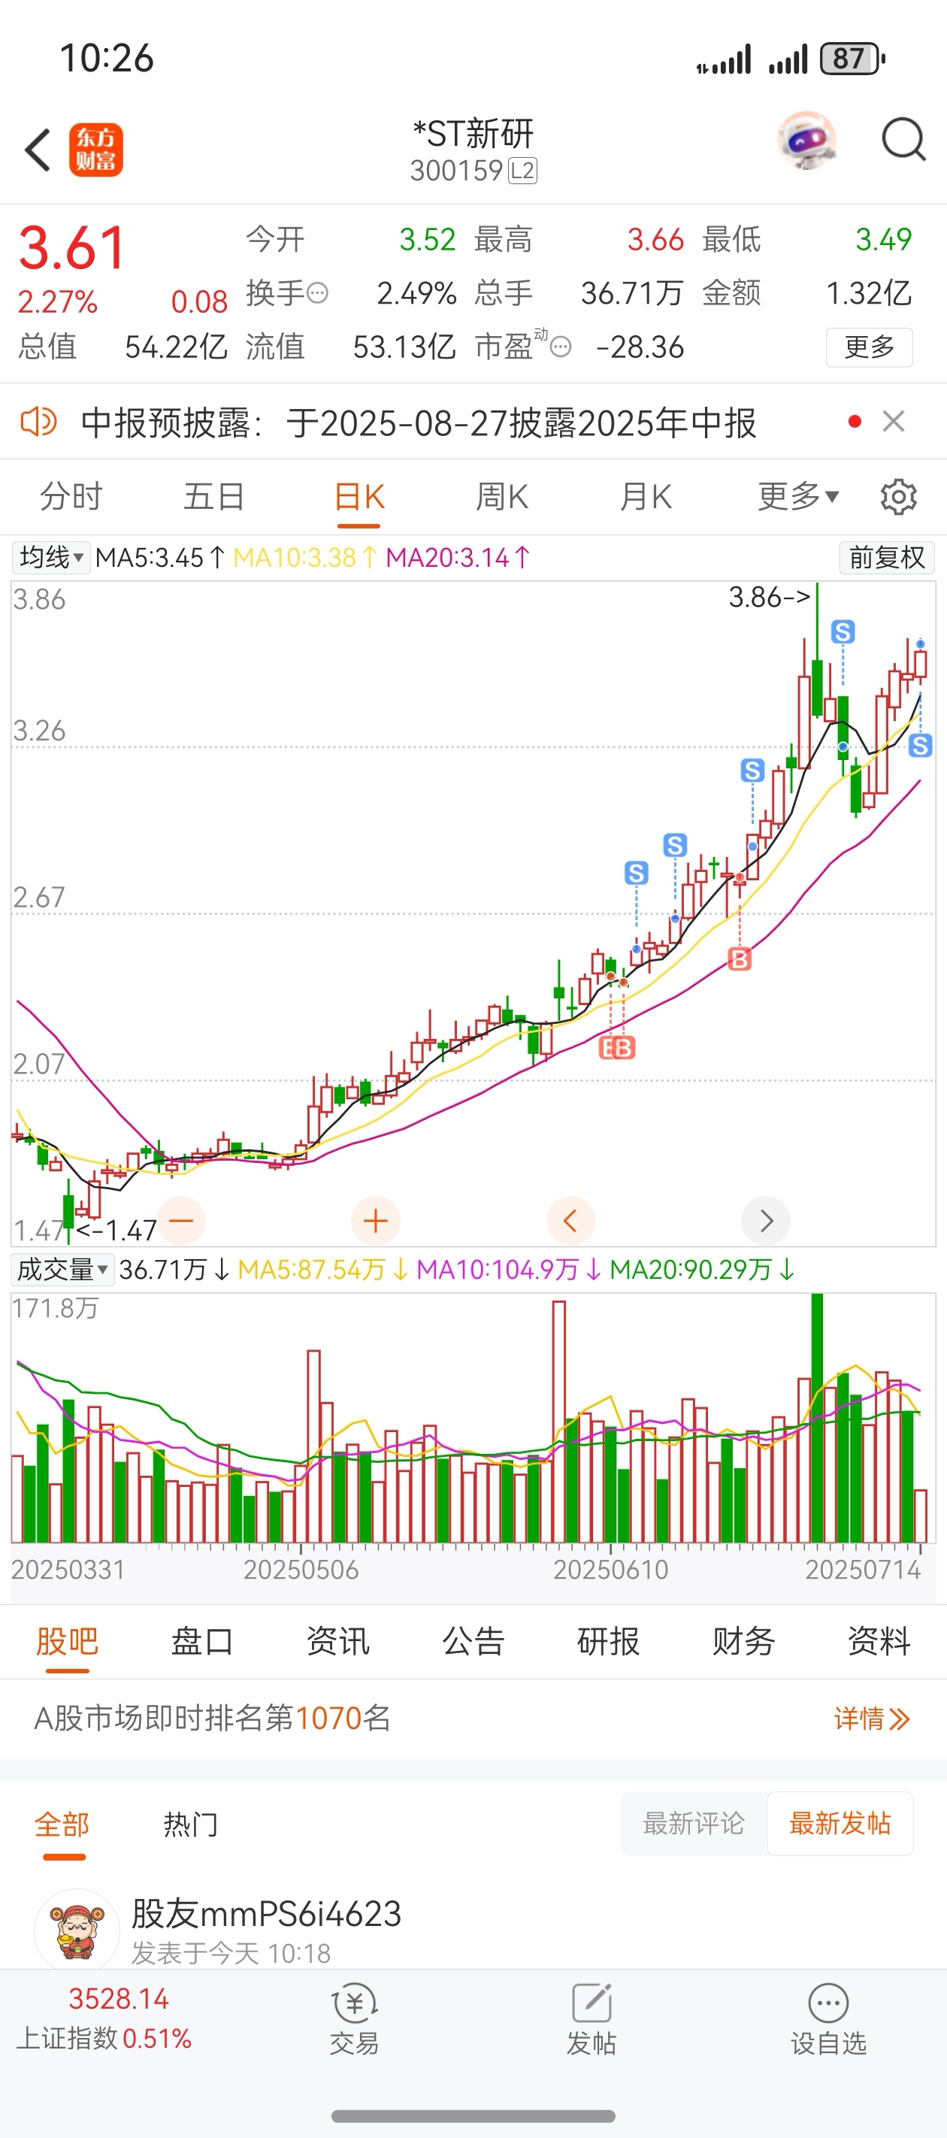Image resolution: width=947 pixels, height=2138 pixels.
Task: Tap the tallest green volume bar
Action: [818, 1418]
